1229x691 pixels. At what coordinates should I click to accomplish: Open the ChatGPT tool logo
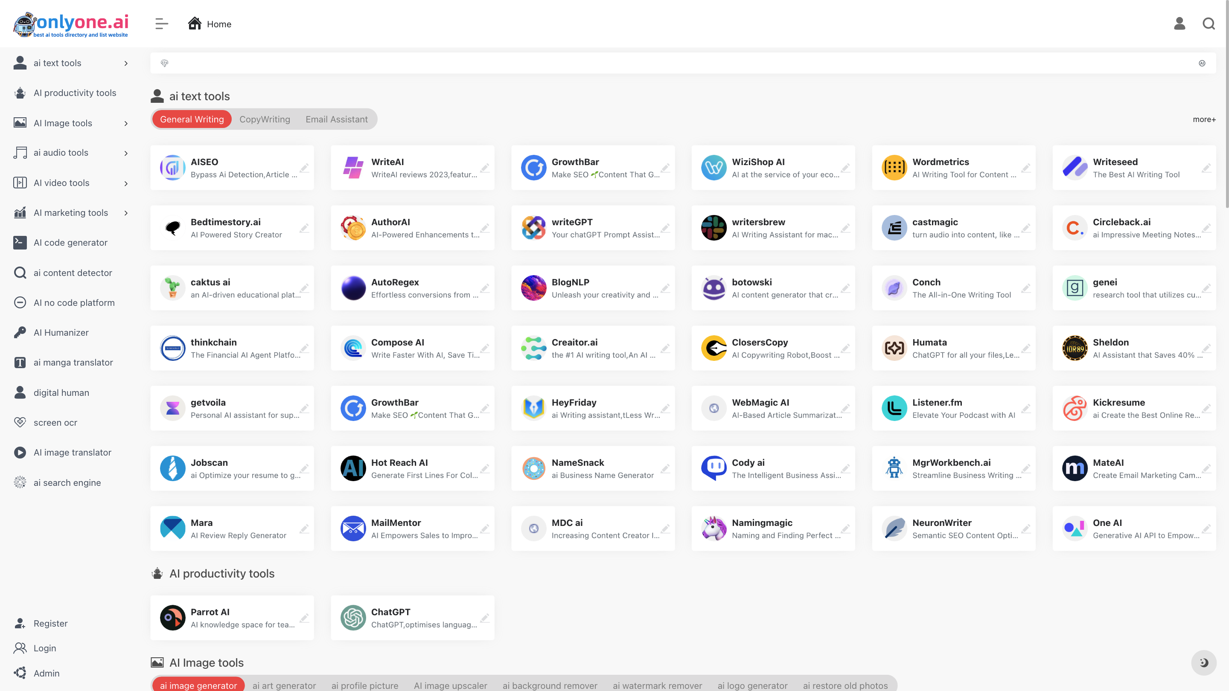pyautogui.click(x=353, y=618)
